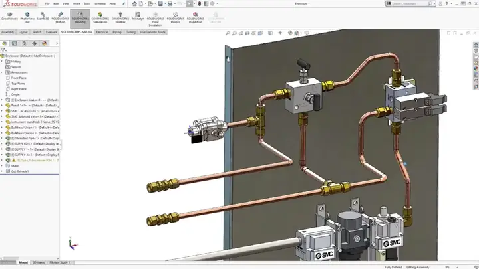Screen dimensions: 479x269
Task: Click the Select cursor tool icon
Action: click(x=190, y=4)
